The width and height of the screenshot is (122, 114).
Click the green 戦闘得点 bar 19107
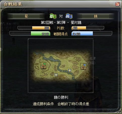coord(30,33)
